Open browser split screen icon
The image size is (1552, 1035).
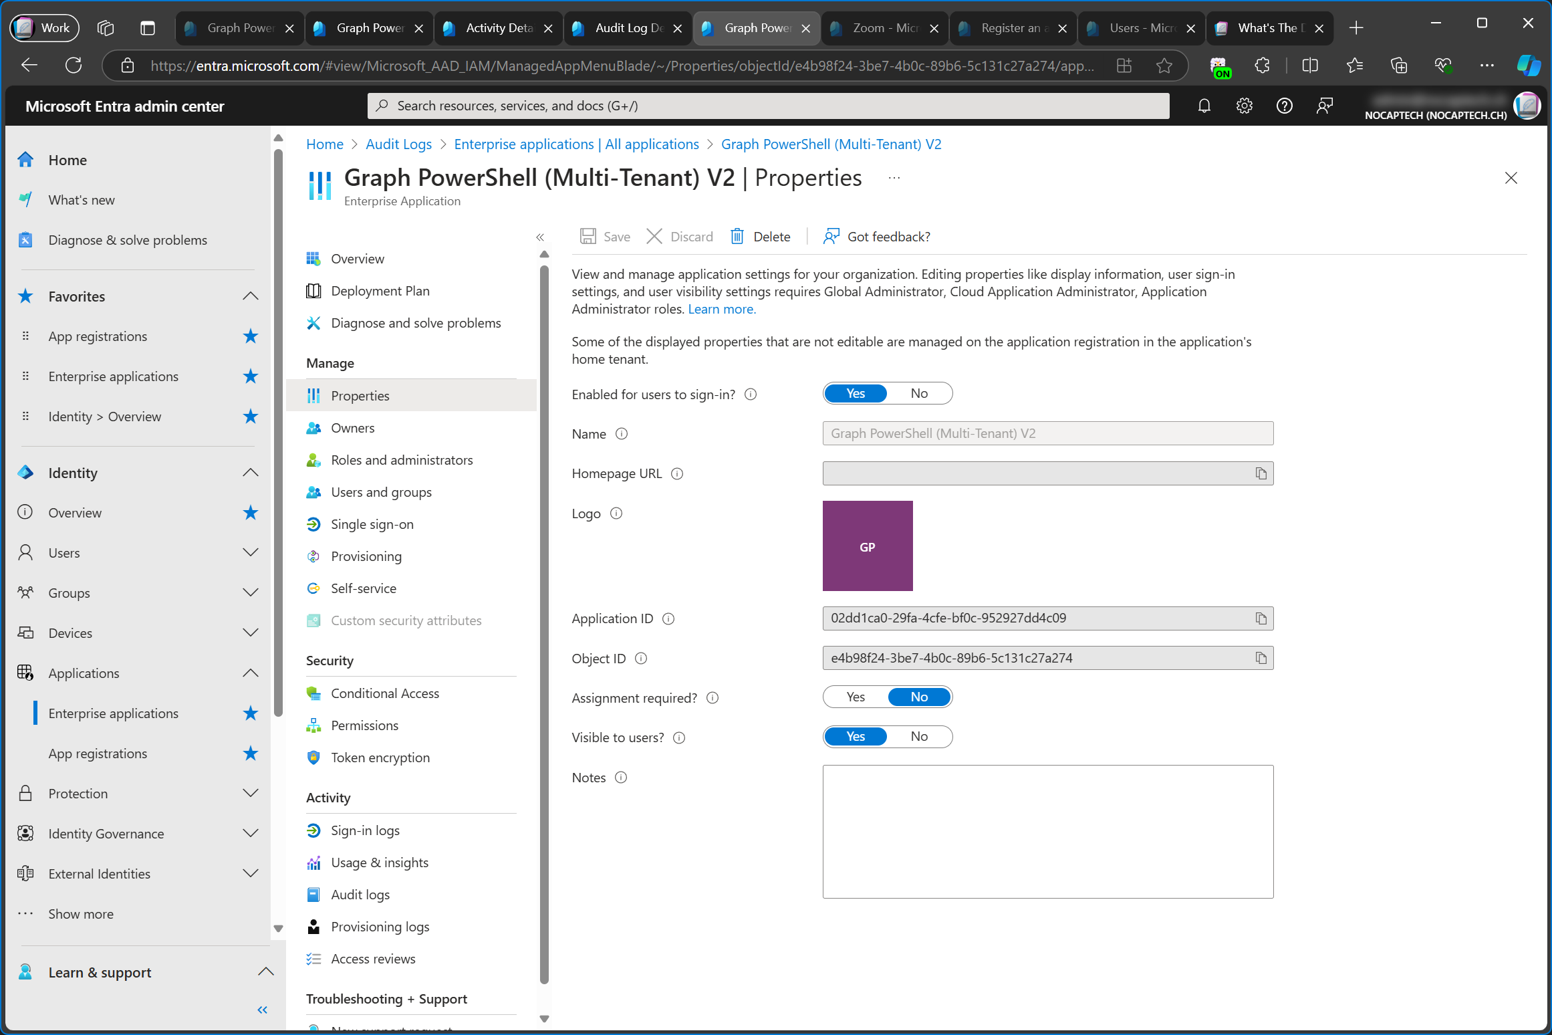[1310, 66]
